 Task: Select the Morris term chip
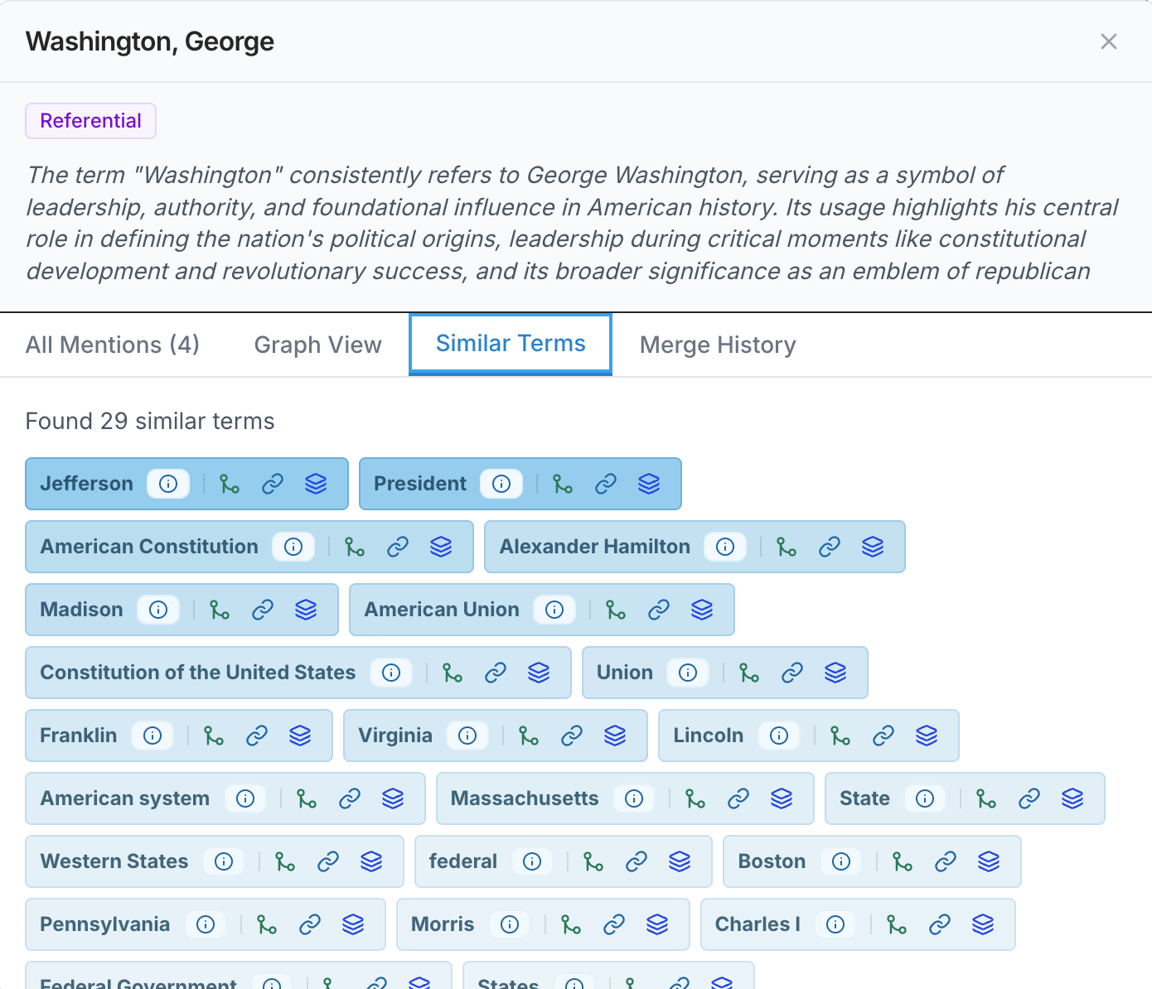443,924
